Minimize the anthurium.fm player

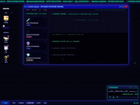pyautogui.click(x=133, y=88)
